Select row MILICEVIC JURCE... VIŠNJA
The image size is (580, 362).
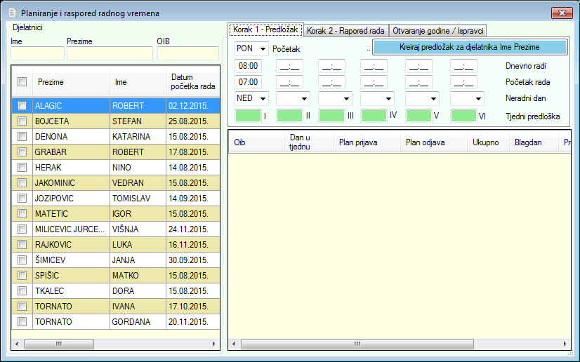coord(116,229)
